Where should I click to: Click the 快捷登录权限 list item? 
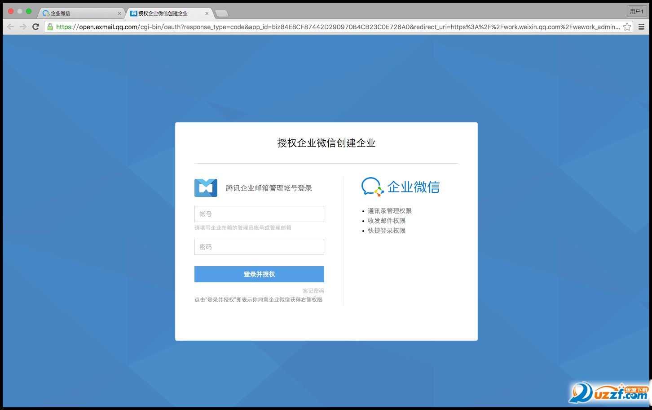(387, 231)
